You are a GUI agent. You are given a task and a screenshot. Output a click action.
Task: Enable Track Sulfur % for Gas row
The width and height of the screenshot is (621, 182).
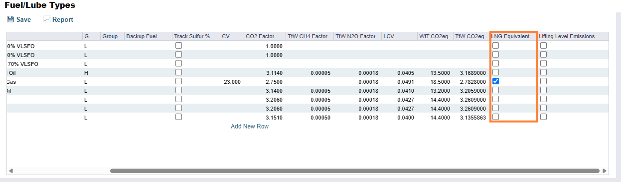(178, 81)
